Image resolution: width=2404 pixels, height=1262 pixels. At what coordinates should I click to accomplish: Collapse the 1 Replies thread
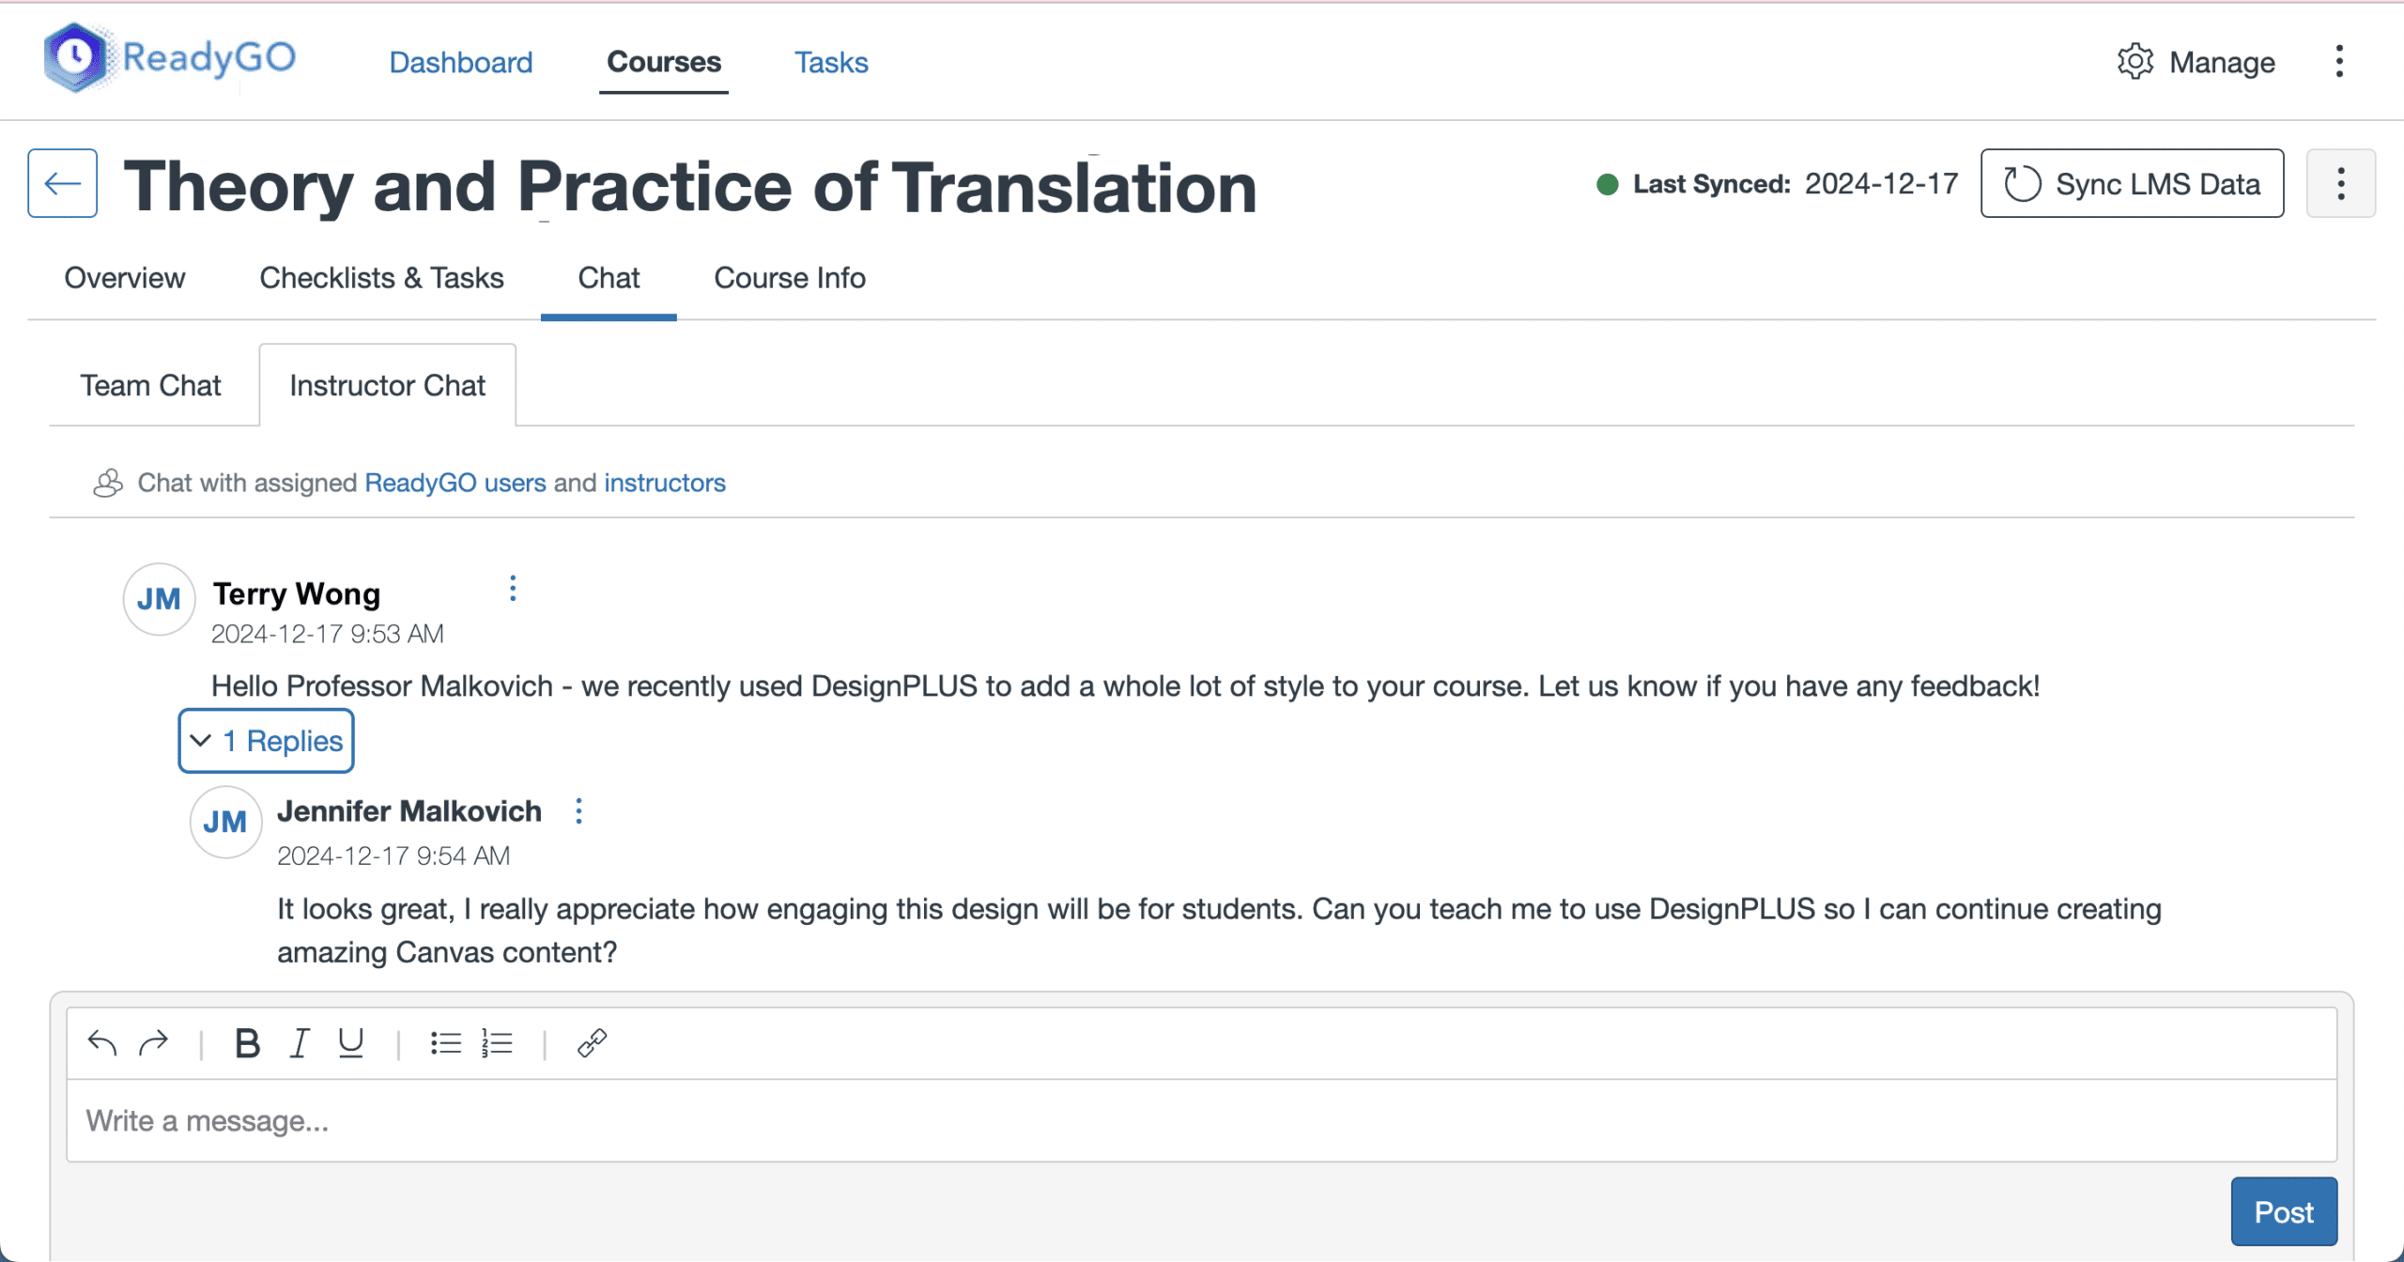tap(266, 741)
